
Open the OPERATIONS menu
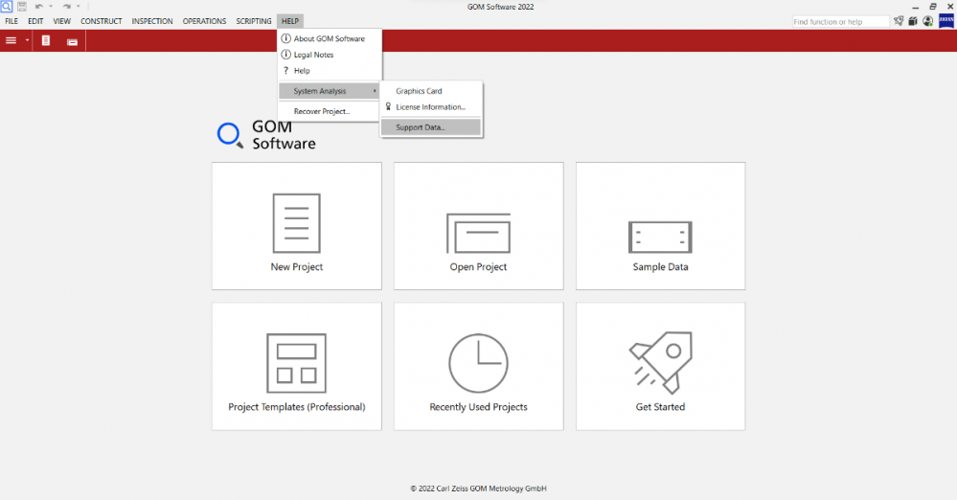pos(204,21)
